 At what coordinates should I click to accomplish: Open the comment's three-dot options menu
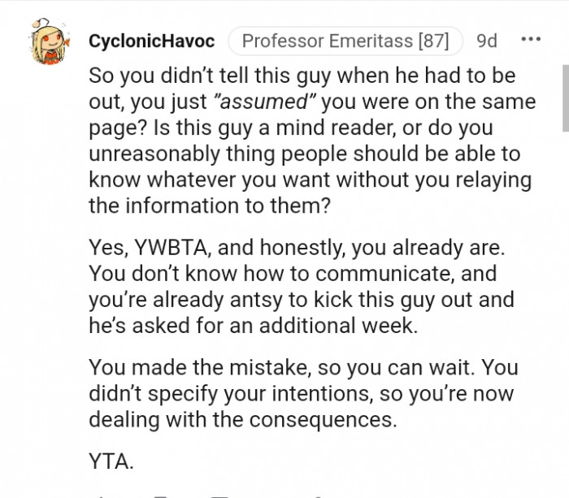530,39
